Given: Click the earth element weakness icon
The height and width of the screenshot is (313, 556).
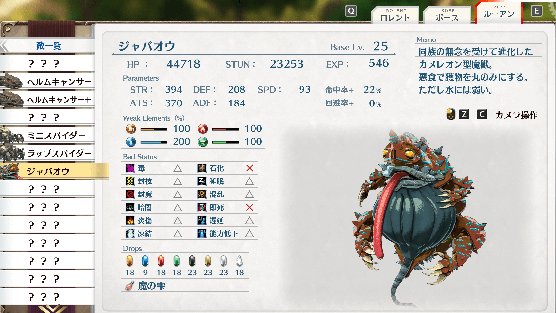Looking at the screenshot, I should pyautogui.click(x=131, y=129).
